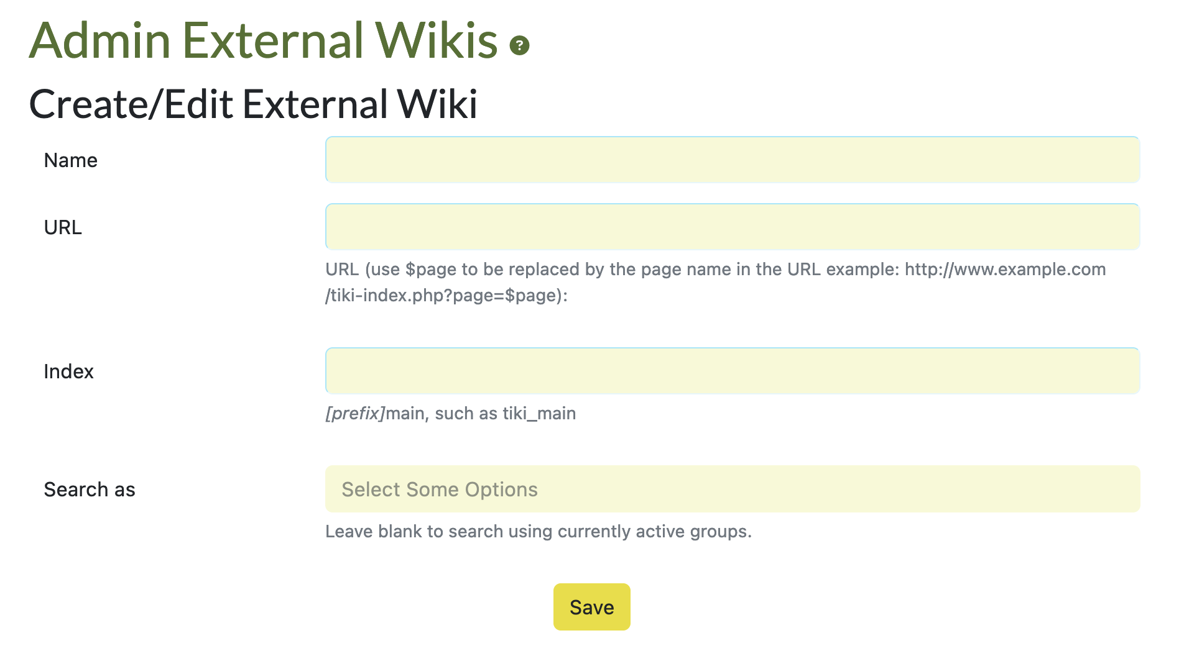
Task: Open the help icon beside Admin External Wikis
Action: 519,45
